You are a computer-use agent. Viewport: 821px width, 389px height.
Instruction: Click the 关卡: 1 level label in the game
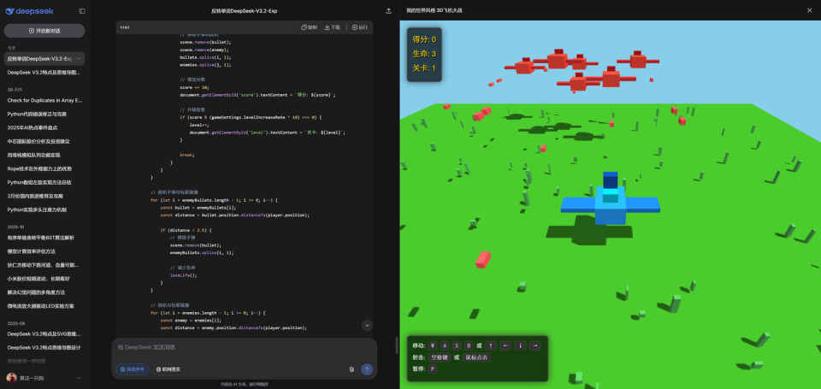[x=424, y=68]
